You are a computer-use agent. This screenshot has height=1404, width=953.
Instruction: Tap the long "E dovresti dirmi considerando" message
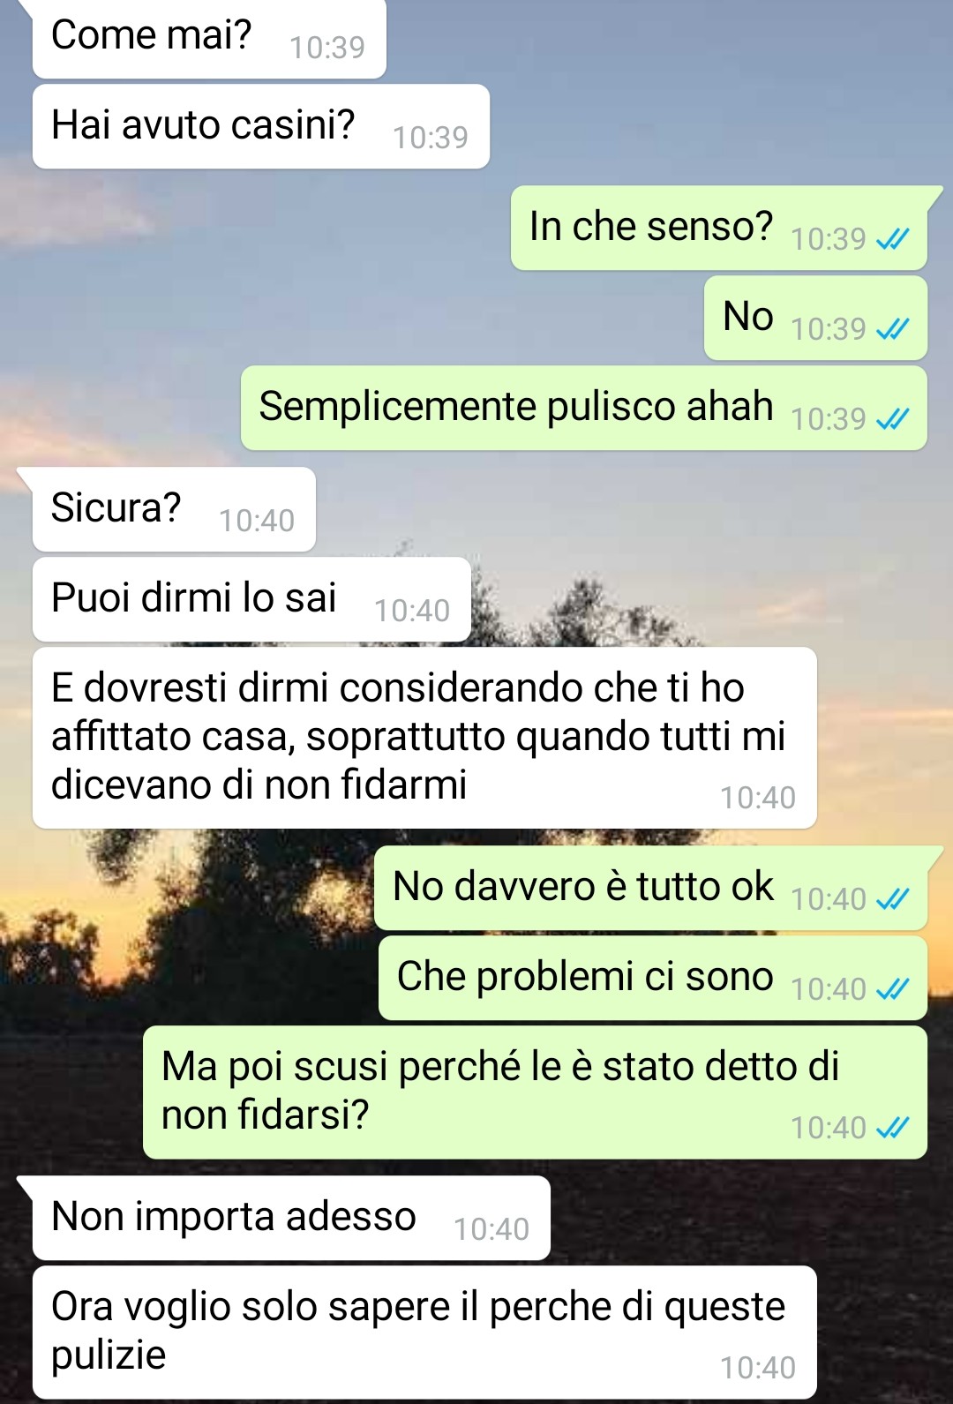click(x=424, y=738)
